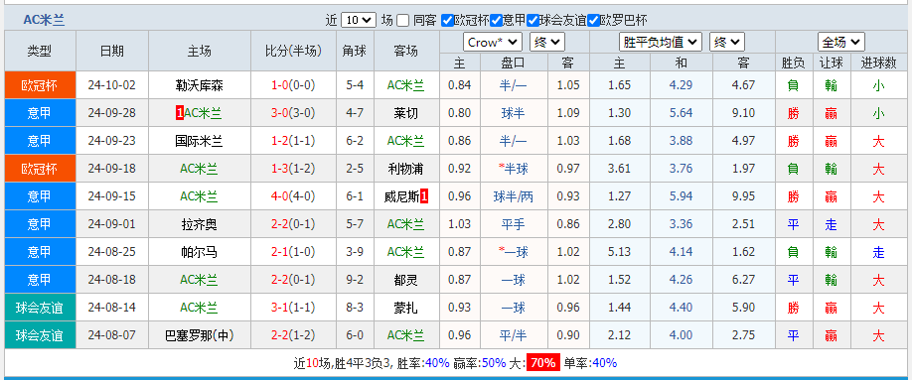Click the 日期 column header

tap(111, 52)
